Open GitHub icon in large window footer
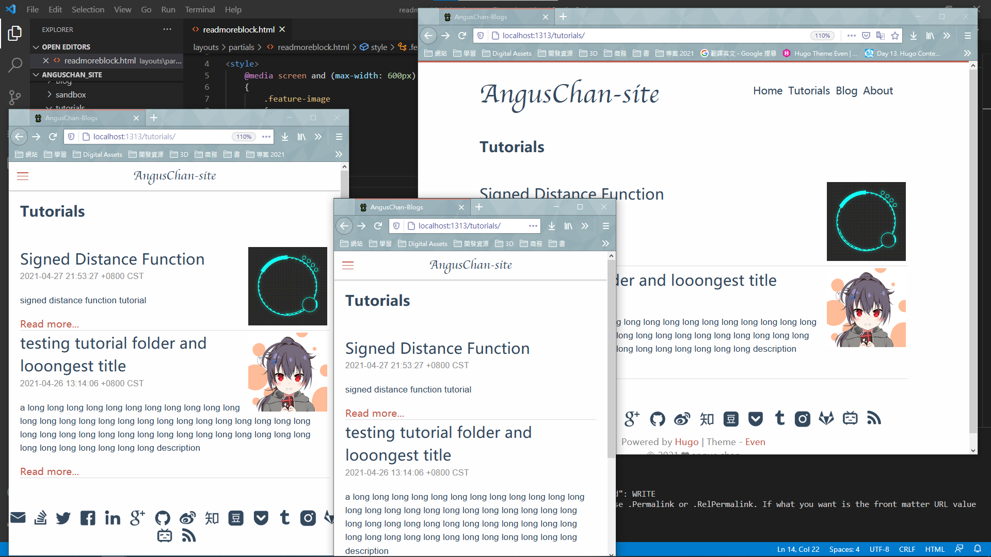This screenshot has height=557, width=991. coord(658,419)
